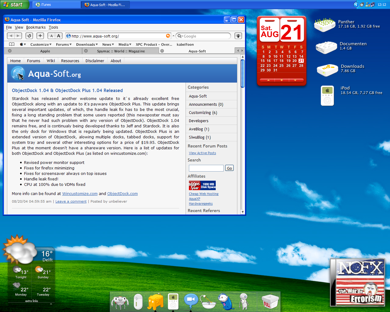Jump to today using calendar diamond button

pyautogui.click(x=282, y=80)
